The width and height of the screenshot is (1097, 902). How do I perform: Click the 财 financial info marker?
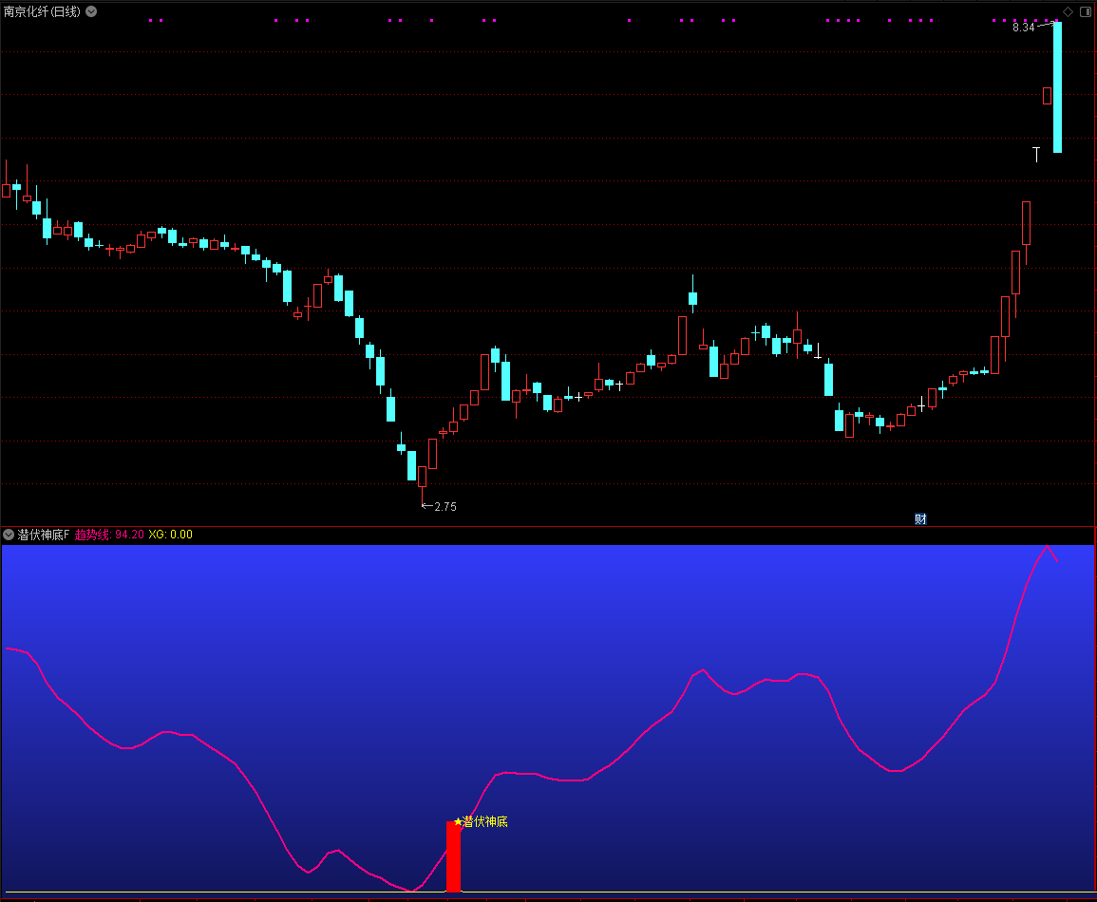point(920,518)
